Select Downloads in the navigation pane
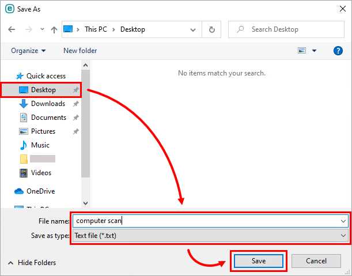Screen dimensions: 352x276 [47, 104]
